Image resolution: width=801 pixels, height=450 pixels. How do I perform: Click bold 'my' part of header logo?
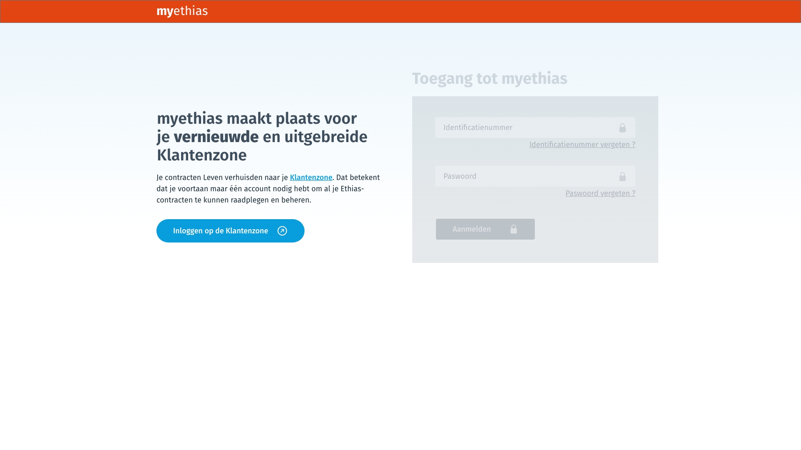tap(165, 11)
